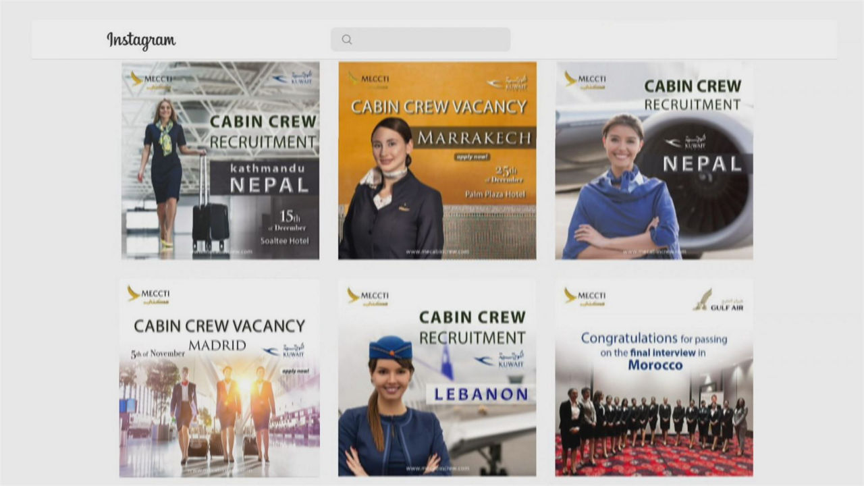
Task: Click the Kuwait Airways logo on Lebanon post
Action: tap(500, 360)
